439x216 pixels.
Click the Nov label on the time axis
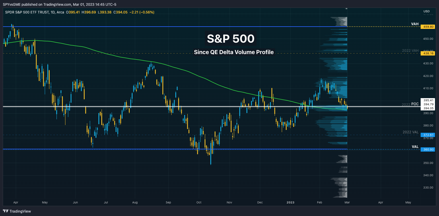click(230, 203)
